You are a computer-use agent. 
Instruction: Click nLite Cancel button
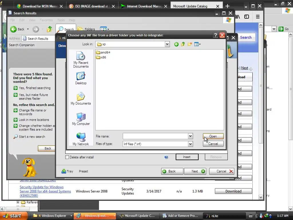[x=222, y=171]
